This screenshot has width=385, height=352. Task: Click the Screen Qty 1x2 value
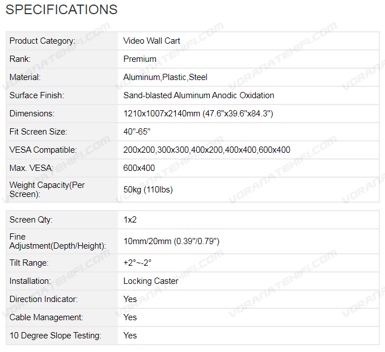(x=130, y=220)
